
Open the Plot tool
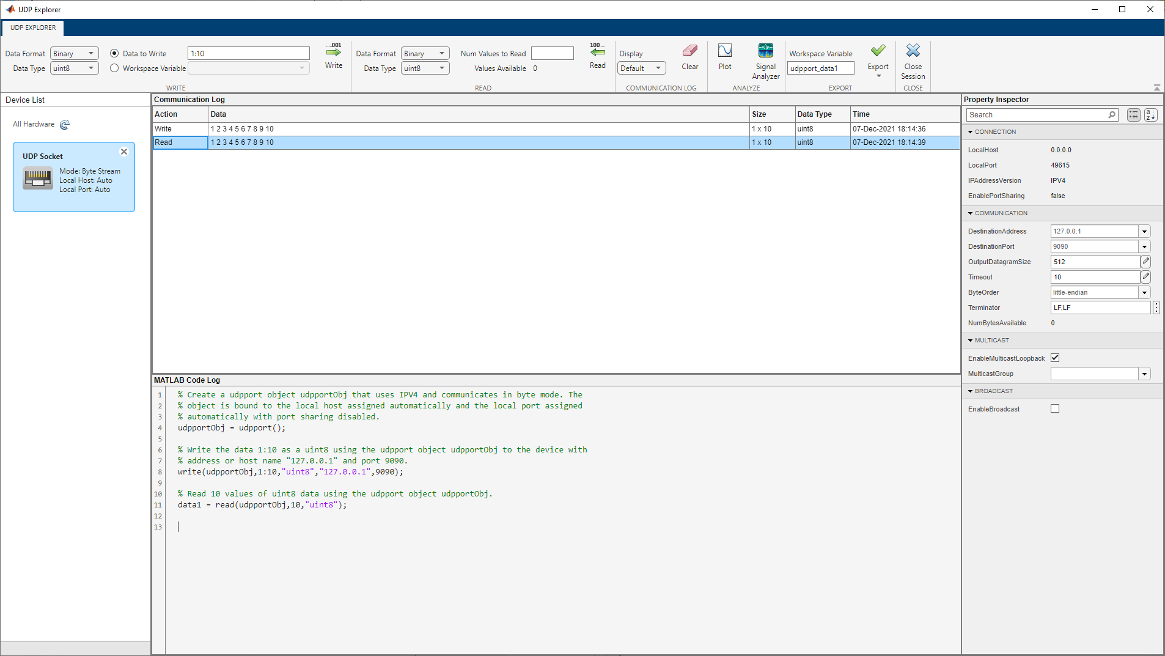tap(724, 51)
